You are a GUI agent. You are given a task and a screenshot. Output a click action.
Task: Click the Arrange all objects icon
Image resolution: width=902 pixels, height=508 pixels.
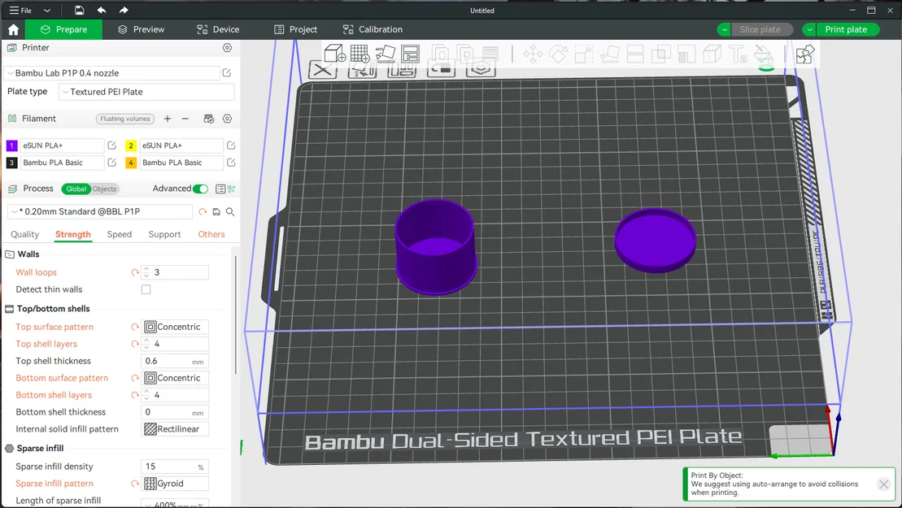[x=410, y=54]
